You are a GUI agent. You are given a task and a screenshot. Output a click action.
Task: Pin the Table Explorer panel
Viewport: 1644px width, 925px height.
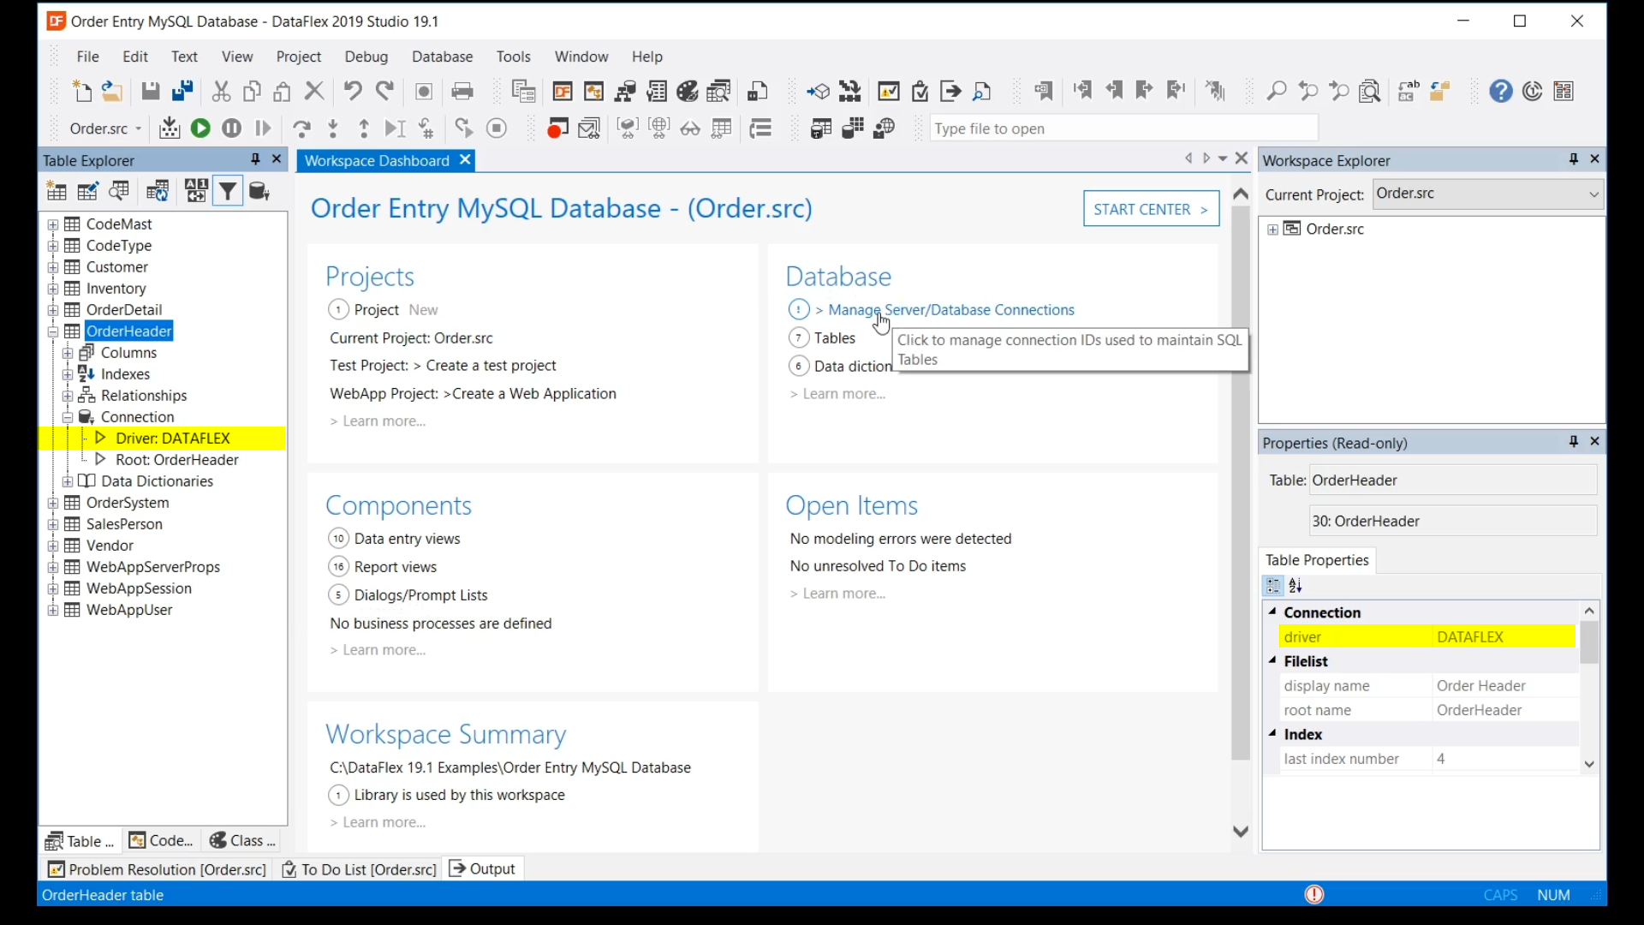[255, 159]
